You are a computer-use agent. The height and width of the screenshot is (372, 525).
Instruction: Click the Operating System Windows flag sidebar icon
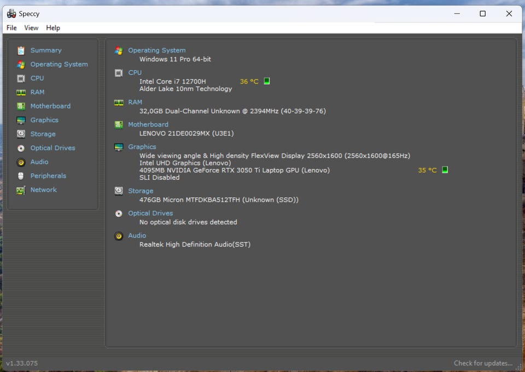(x=21, y=64)
